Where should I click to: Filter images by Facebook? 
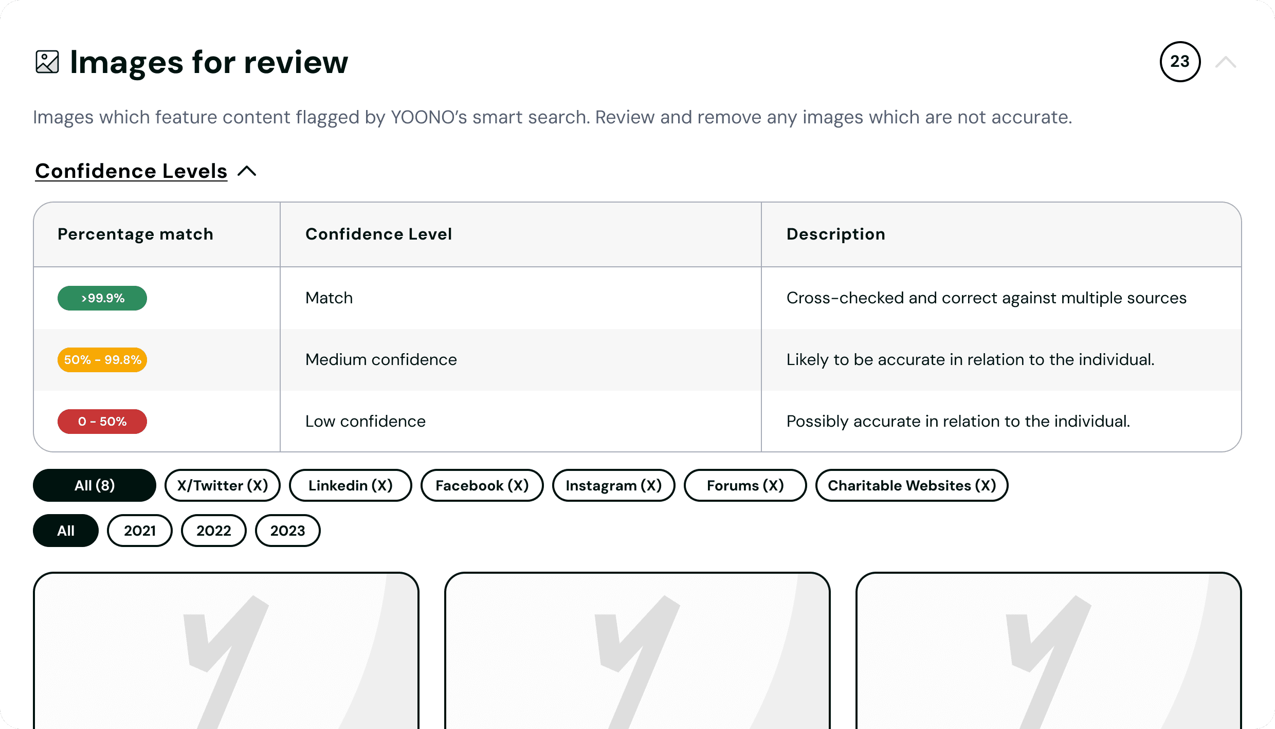click(x=482, y=485)
